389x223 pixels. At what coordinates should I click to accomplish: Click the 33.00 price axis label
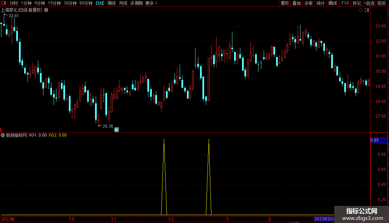pos(380,26)
